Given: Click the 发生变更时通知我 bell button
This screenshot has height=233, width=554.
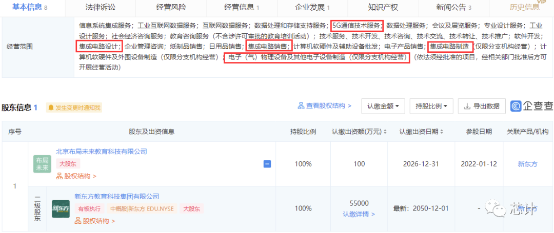Looking at the screenshot, I should (x=74, y=108).
